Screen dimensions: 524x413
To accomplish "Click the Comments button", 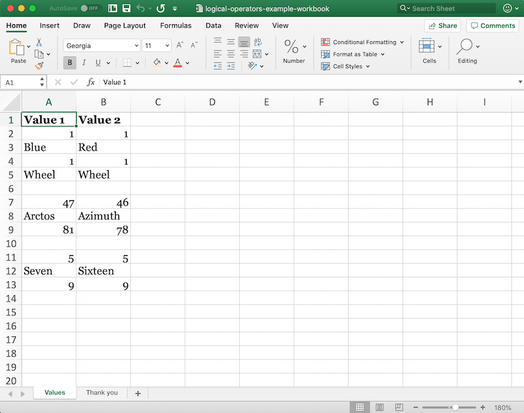I will pos(492,26).
